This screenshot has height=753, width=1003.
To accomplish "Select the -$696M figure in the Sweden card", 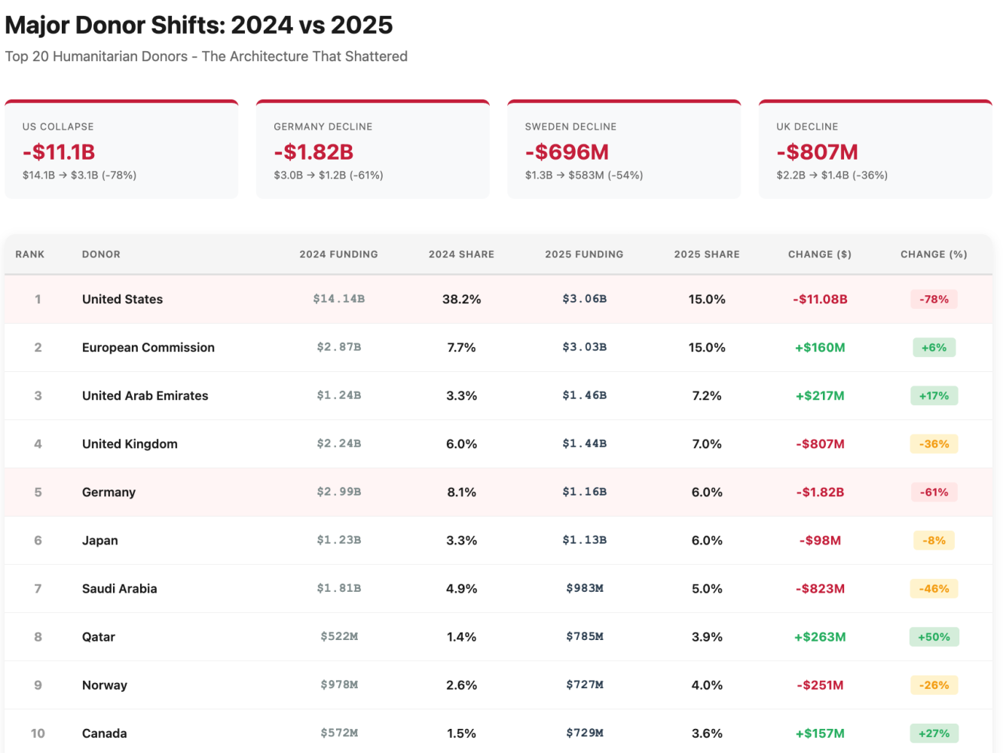I will point(567,152).
